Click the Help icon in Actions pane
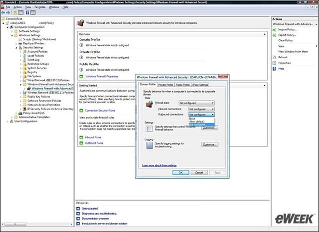This screenshot has height=232, width=319. pyautogui.click(x=275, y=69)
